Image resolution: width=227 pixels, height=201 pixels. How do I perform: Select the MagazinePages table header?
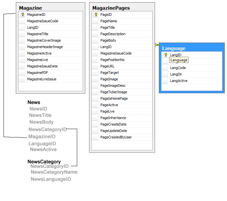[122, 8]
